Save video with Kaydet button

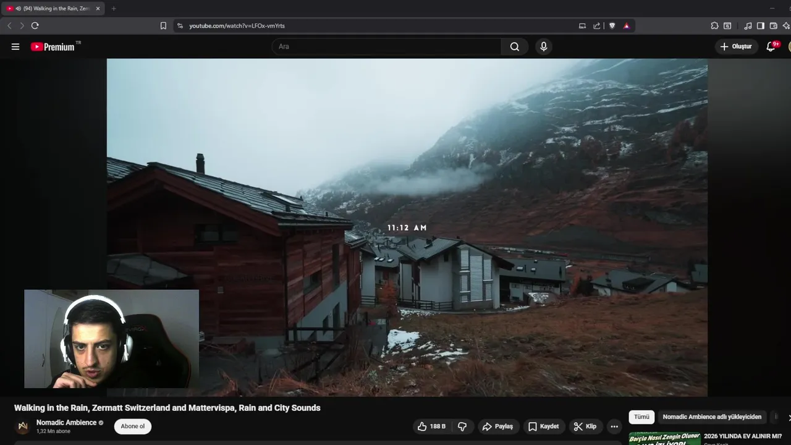(544, 426)
